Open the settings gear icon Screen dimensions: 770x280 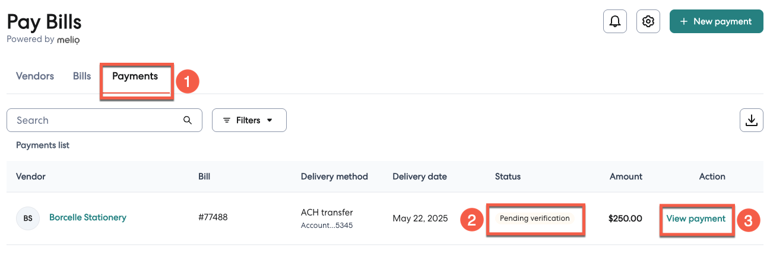tap(648, 22)
